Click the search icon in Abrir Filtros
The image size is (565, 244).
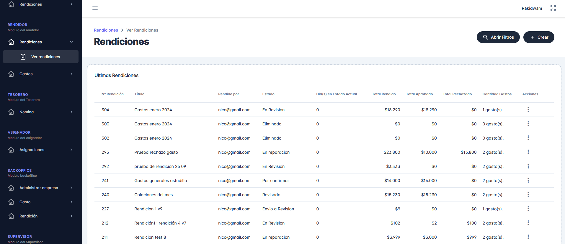pyautogui.click(x=485, y=37)
